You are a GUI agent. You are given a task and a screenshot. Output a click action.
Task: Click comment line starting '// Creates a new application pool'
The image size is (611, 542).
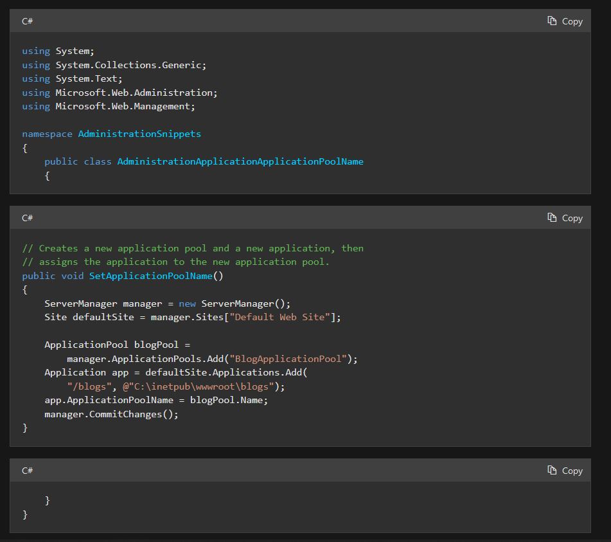[193, 248]
